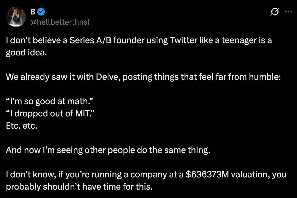Click the line starting "I don't believe a Series"

(139, 40)
